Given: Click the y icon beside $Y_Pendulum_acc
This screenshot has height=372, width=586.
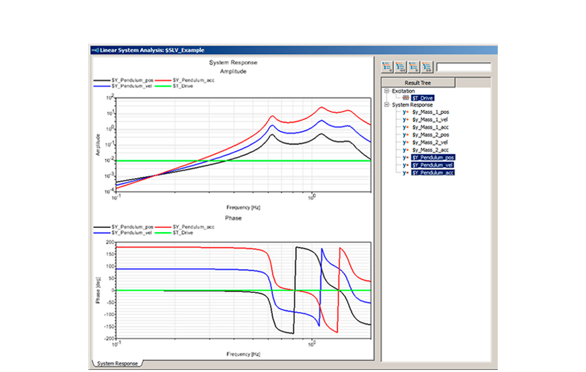Looking at the screenshot, I should (405, 173).
